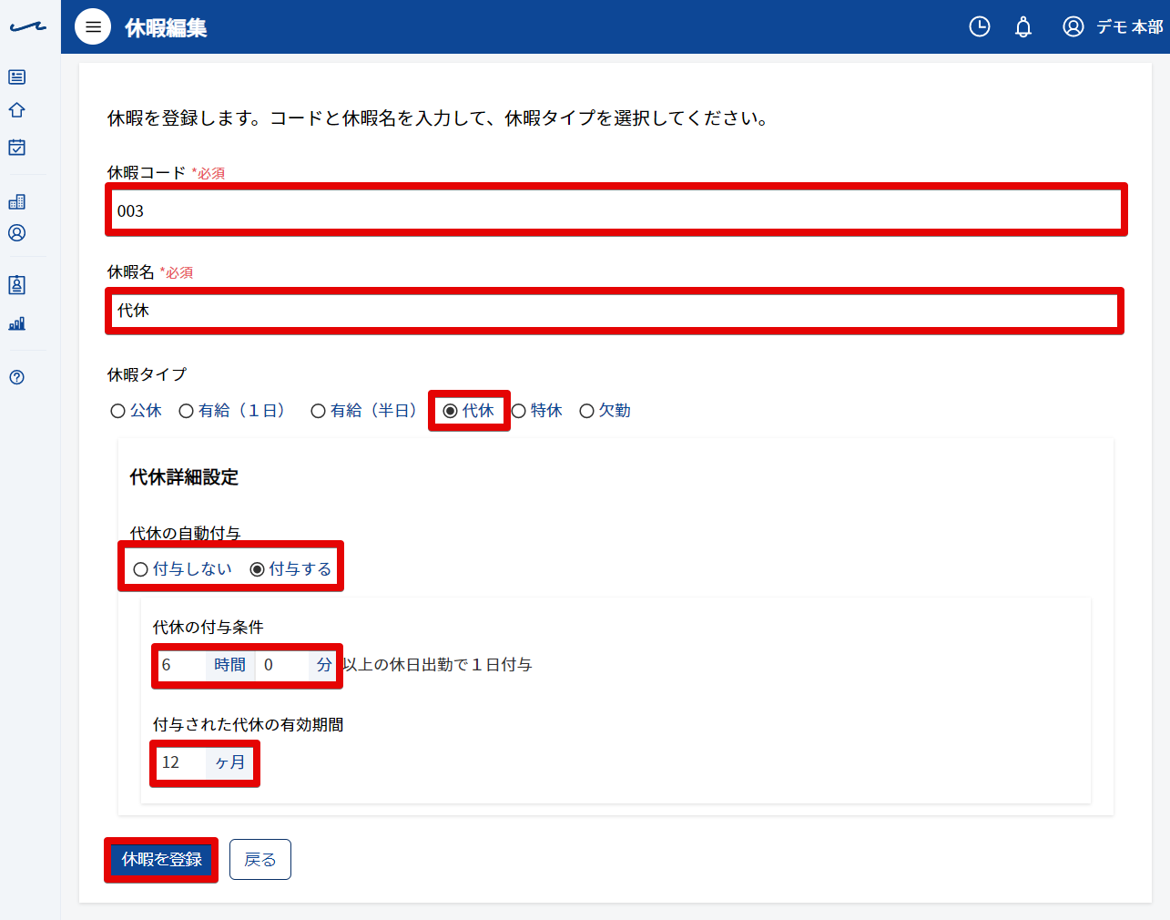Open the building icon in sidebar
Image resolution: width=1170 pixels, height=920 pixels.
click(16, 201)
